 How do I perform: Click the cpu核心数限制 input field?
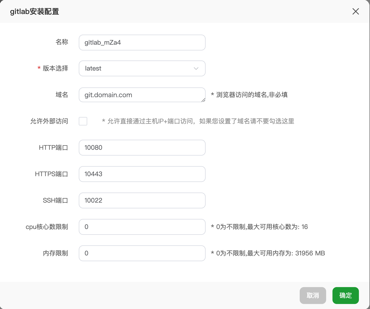click(x=142, y=227)
